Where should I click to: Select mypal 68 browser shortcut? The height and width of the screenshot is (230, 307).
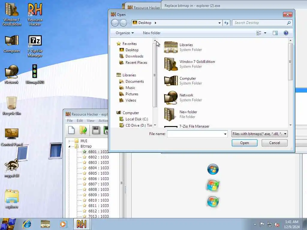point(12,168)
